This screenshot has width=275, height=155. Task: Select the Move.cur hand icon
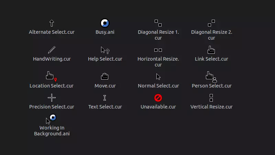105,76
